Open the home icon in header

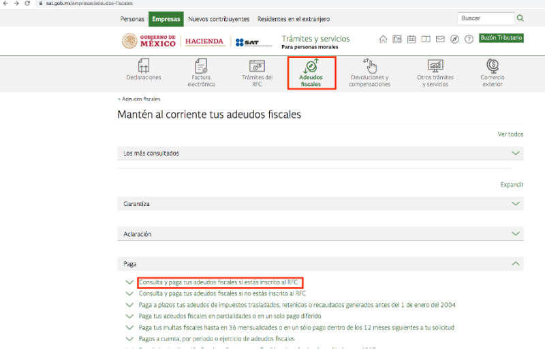383,39
